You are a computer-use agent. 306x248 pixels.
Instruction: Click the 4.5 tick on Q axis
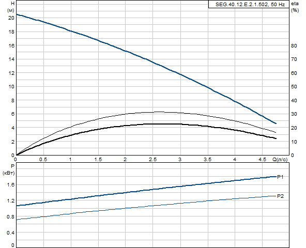pyautogui.click(x=263, y=160)
